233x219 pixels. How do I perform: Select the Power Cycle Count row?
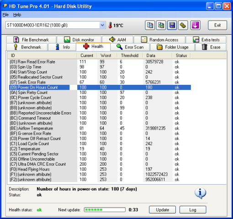click(100, 98)
